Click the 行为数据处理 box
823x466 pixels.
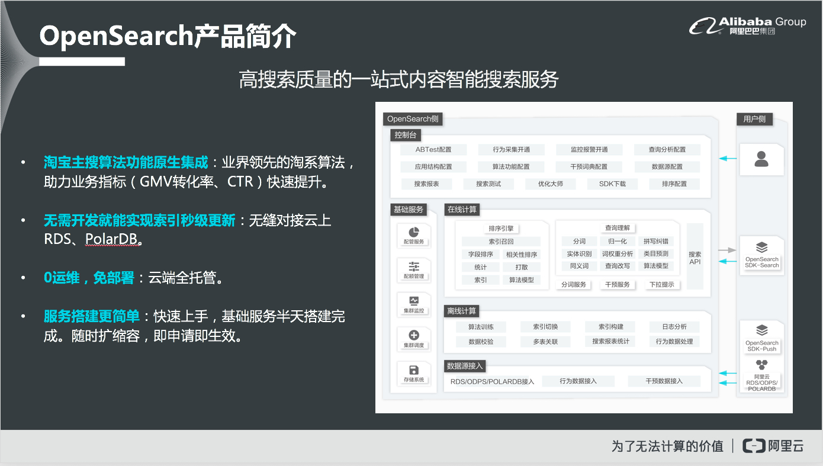tap(674, 342)
